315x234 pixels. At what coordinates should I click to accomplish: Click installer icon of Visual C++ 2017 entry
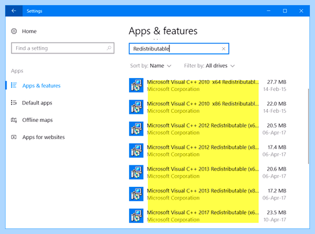(136, 216)
